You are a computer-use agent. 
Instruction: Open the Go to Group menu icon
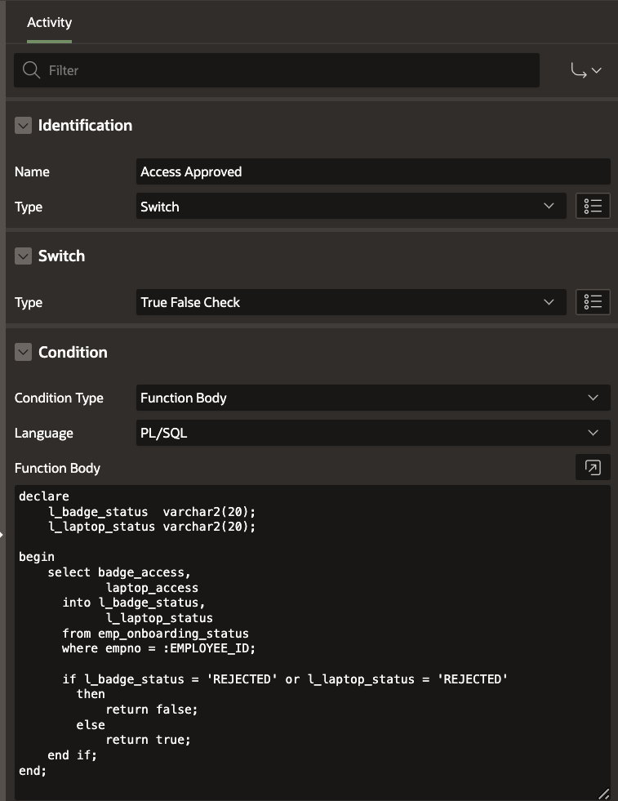coord(586,70)
